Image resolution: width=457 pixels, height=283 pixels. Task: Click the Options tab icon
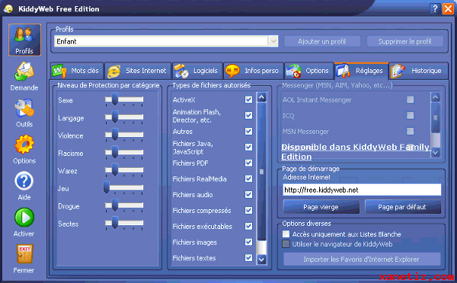294,71
